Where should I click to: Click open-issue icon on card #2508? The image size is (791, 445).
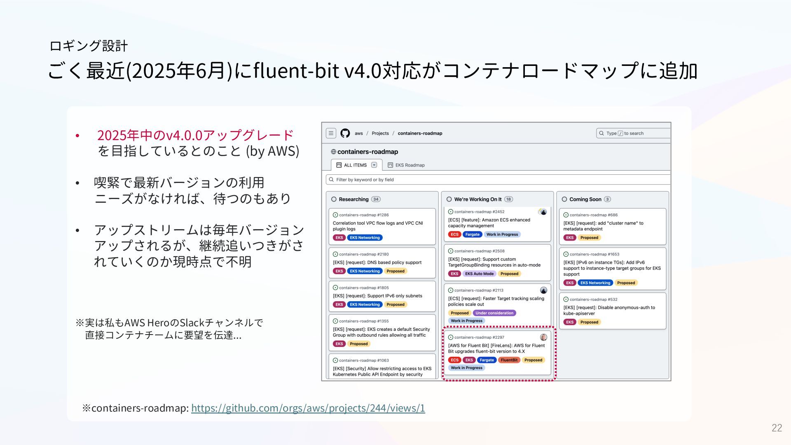coord(451,251)
